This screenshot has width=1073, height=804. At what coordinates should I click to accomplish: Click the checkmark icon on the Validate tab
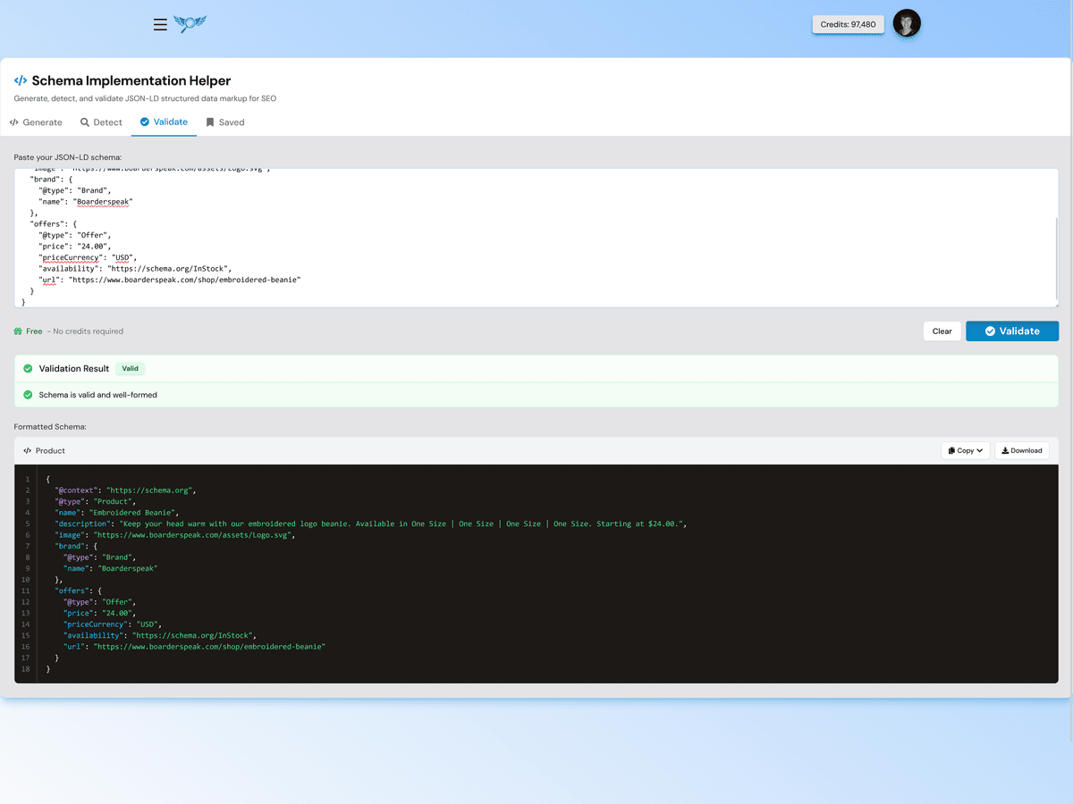pyautogui.click(x=144, y=121)
